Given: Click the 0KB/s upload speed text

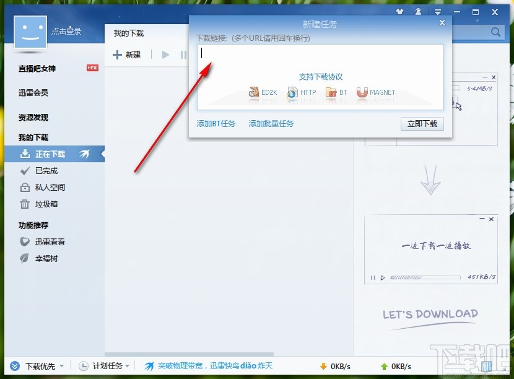Looking at the screenshot, I should click(401, 367).
